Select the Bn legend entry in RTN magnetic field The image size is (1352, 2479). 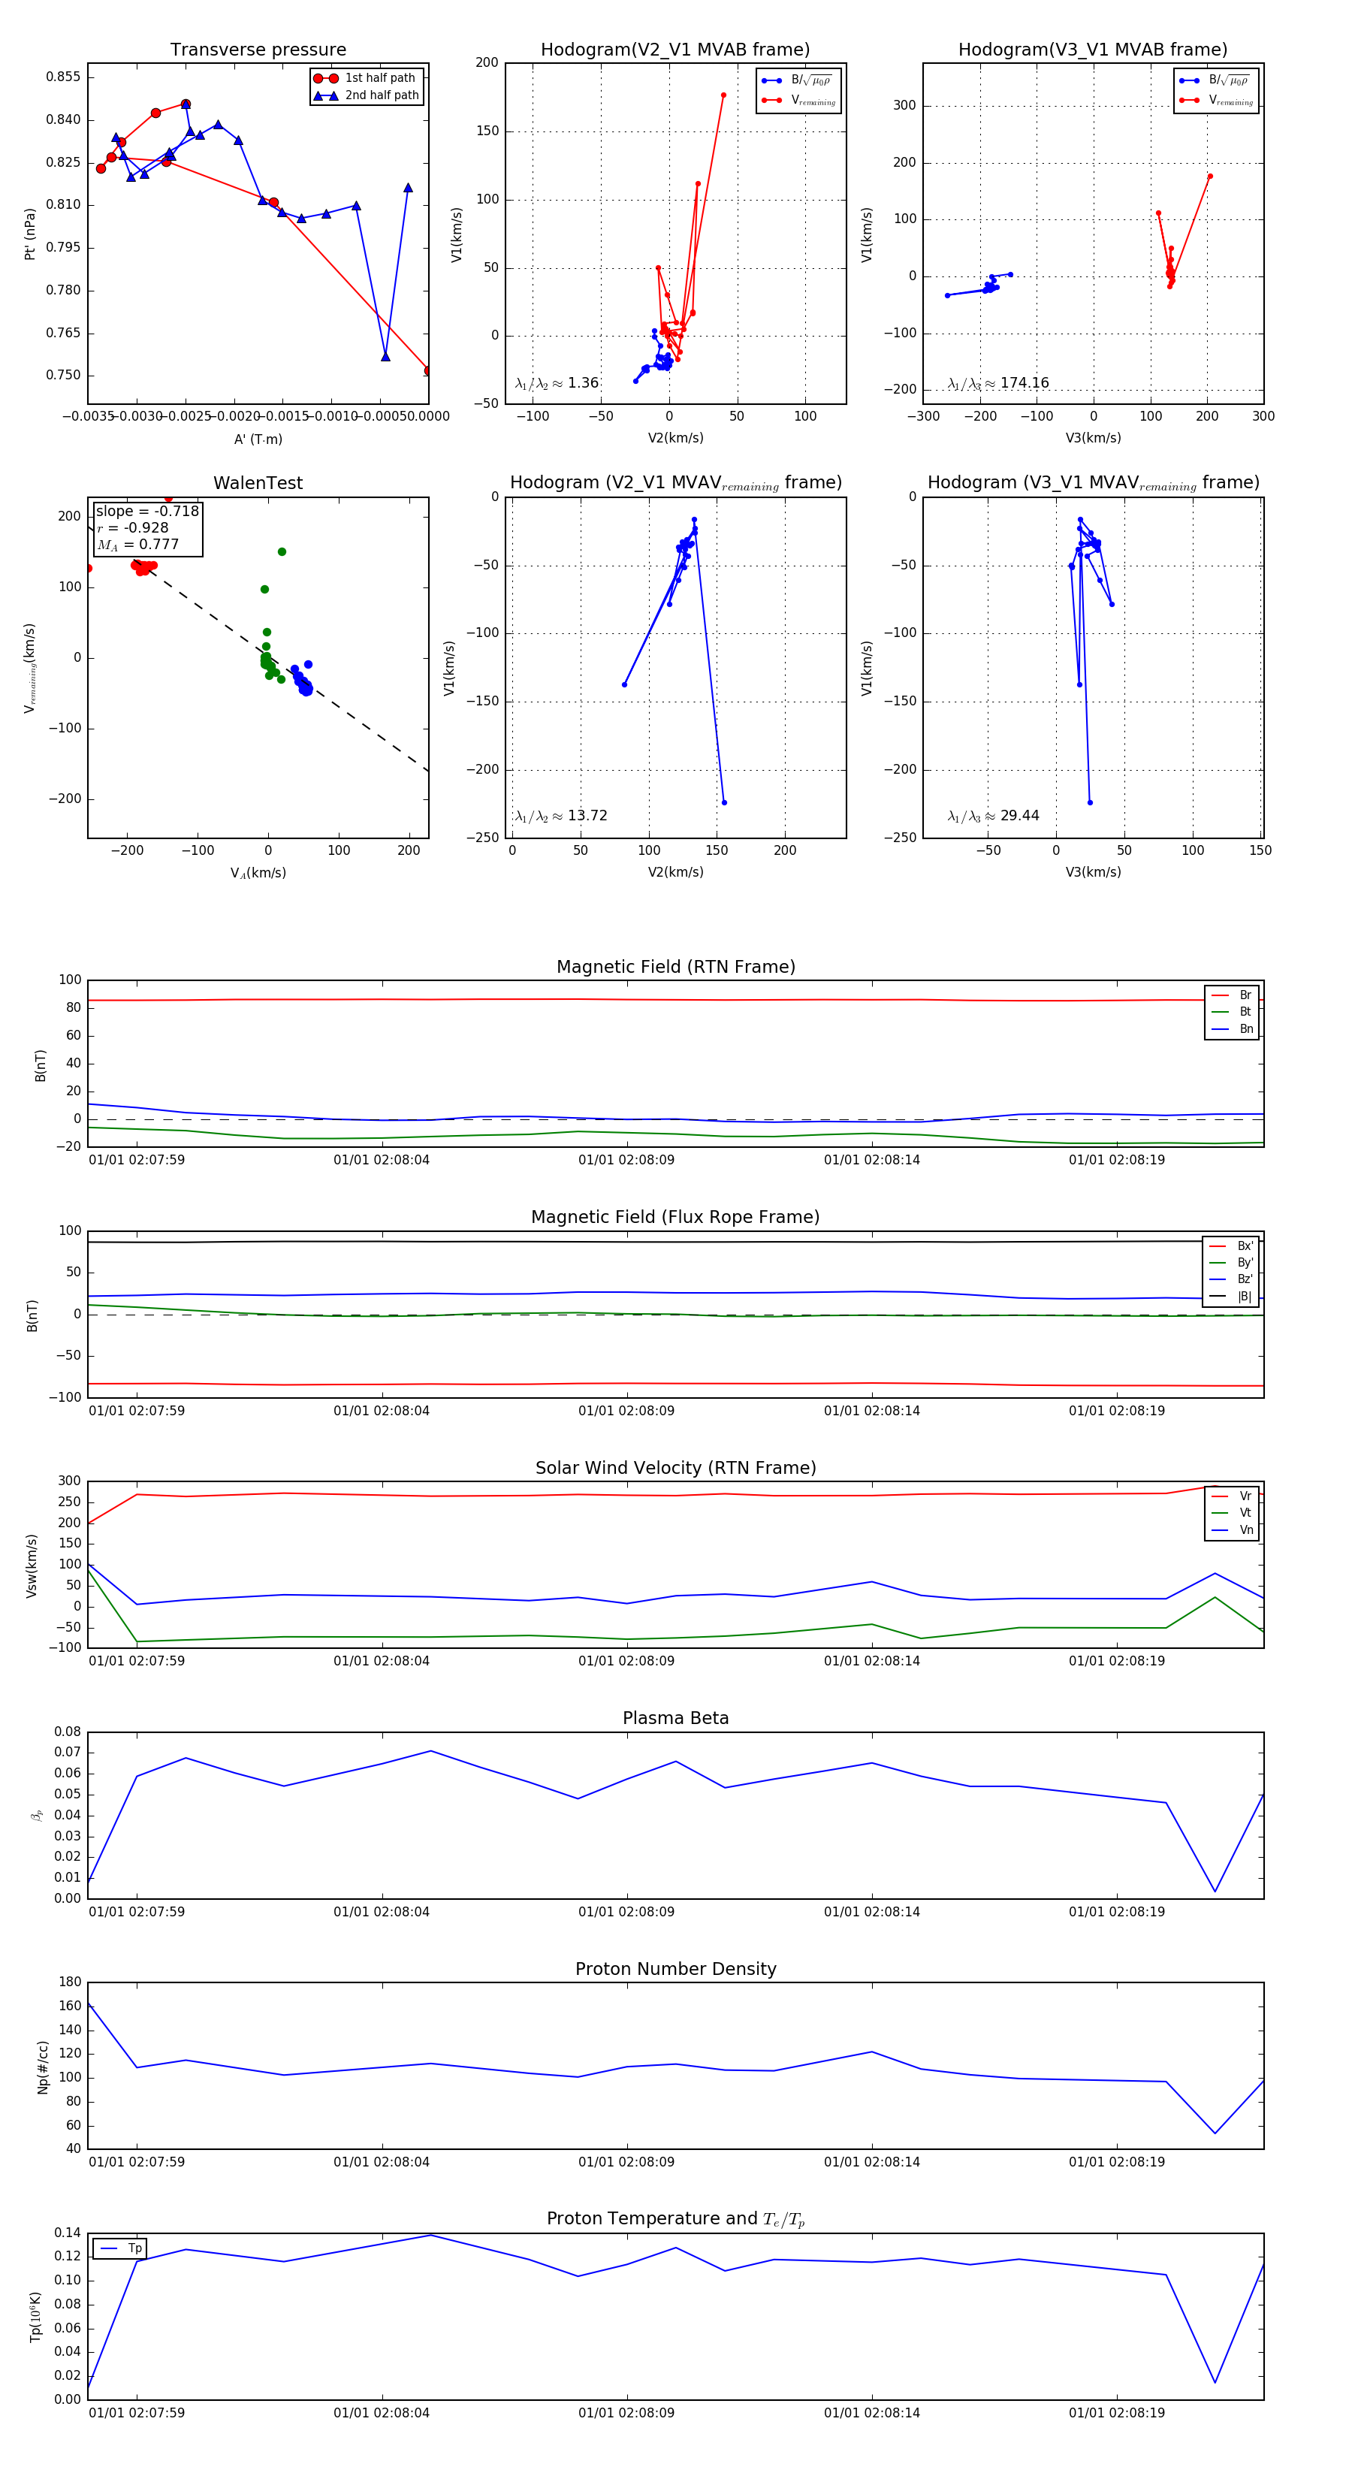pyautogui.click(x=1232, y=1028)
